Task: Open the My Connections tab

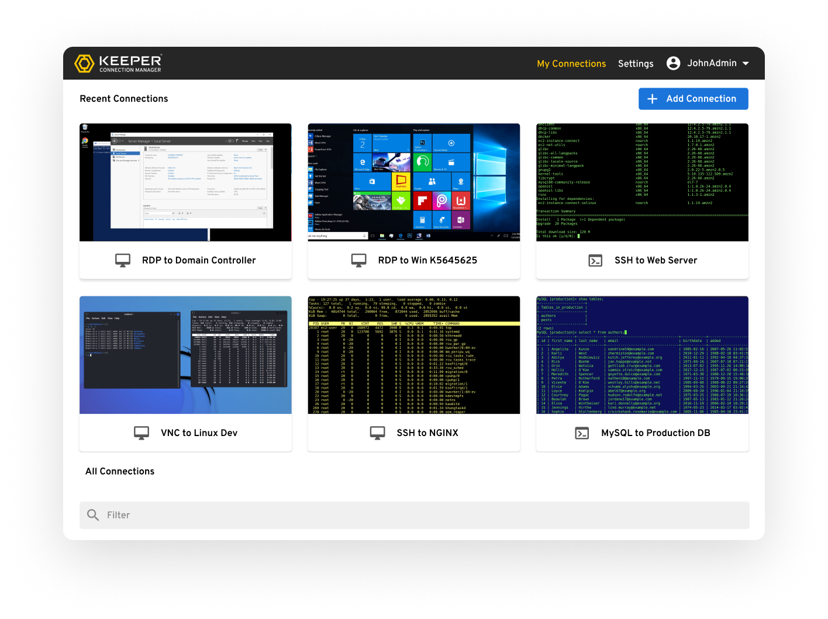Action: [571, 64]
